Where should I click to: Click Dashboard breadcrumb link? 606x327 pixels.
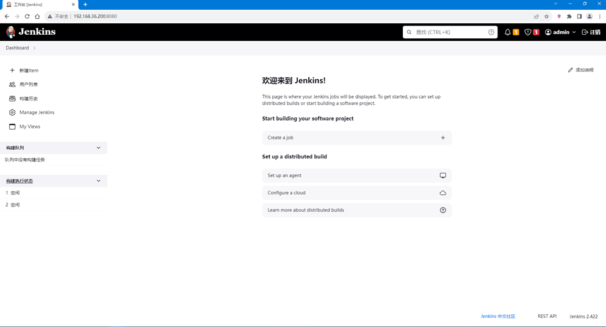[x=17, y=48]
